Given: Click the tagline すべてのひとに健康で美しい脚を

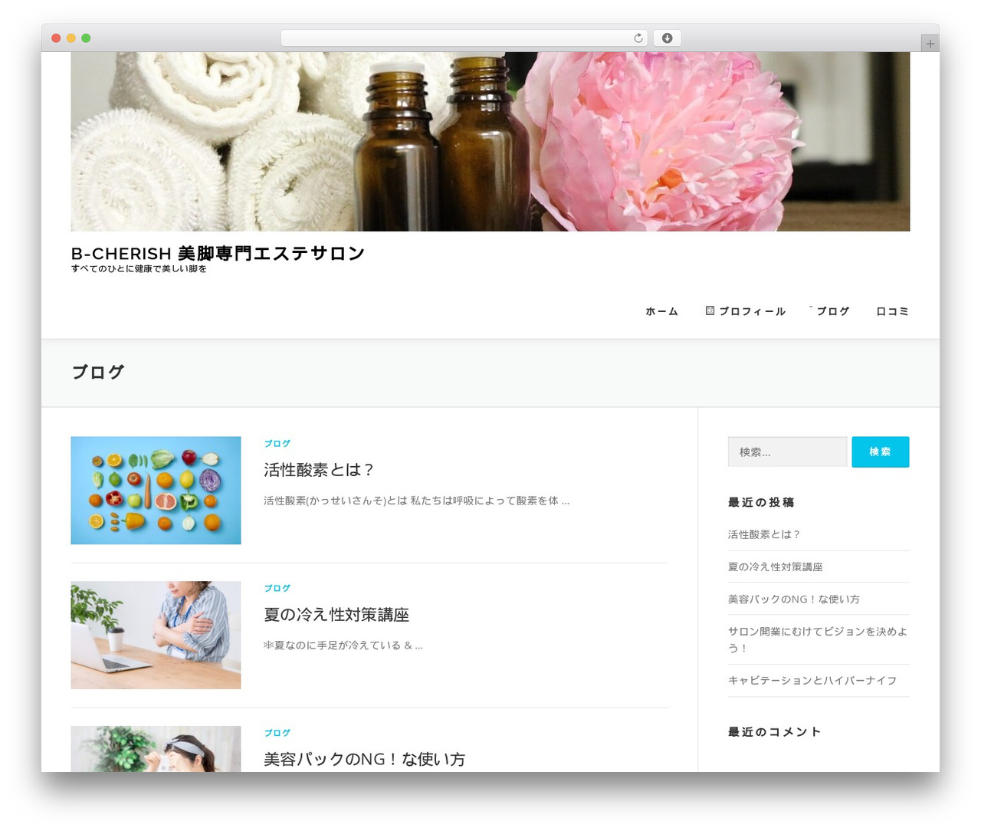Looking at the screenshot, I should (x=139, y=269).
